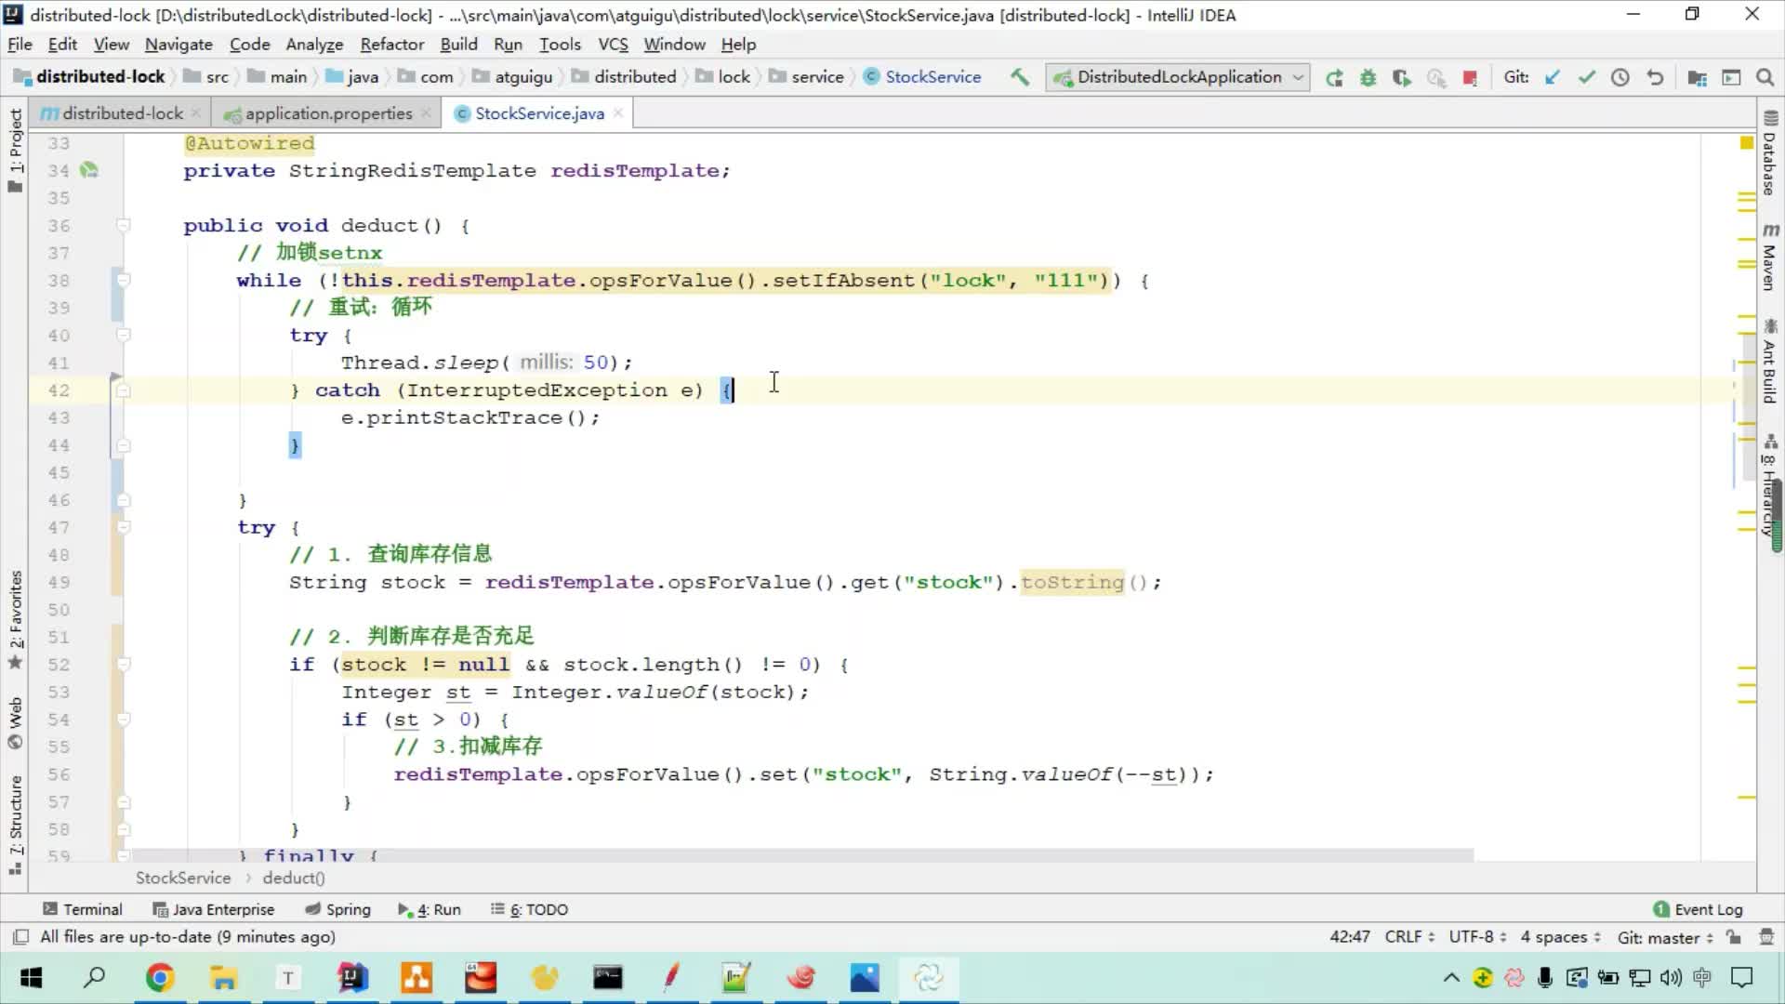This screenshot has height=1004, width=1785.
Task: Click the Stop application icon
Action: click(1470, 77)
